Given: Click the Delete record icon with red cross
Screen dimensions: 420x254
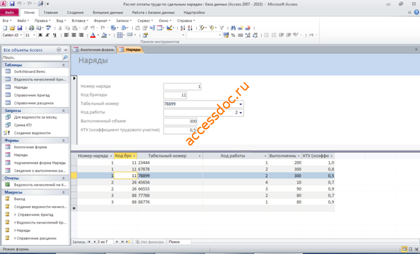Looking at the screenshot, I should click(x=248, y=28).
